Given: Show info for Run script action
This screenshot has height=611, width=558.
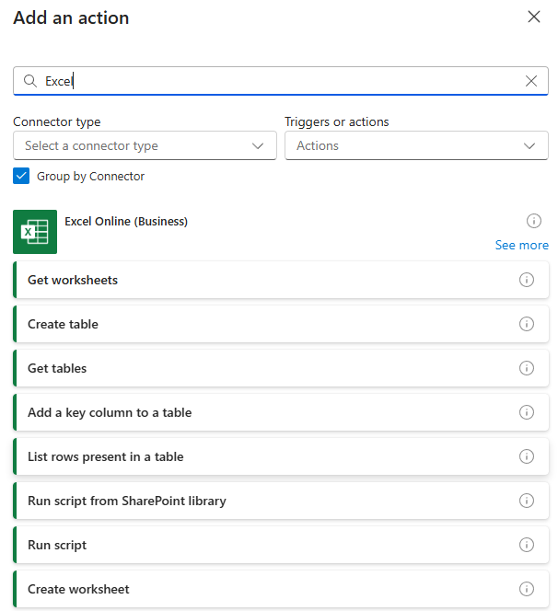Looking at the screenshot, I should [x=527, y=545].
